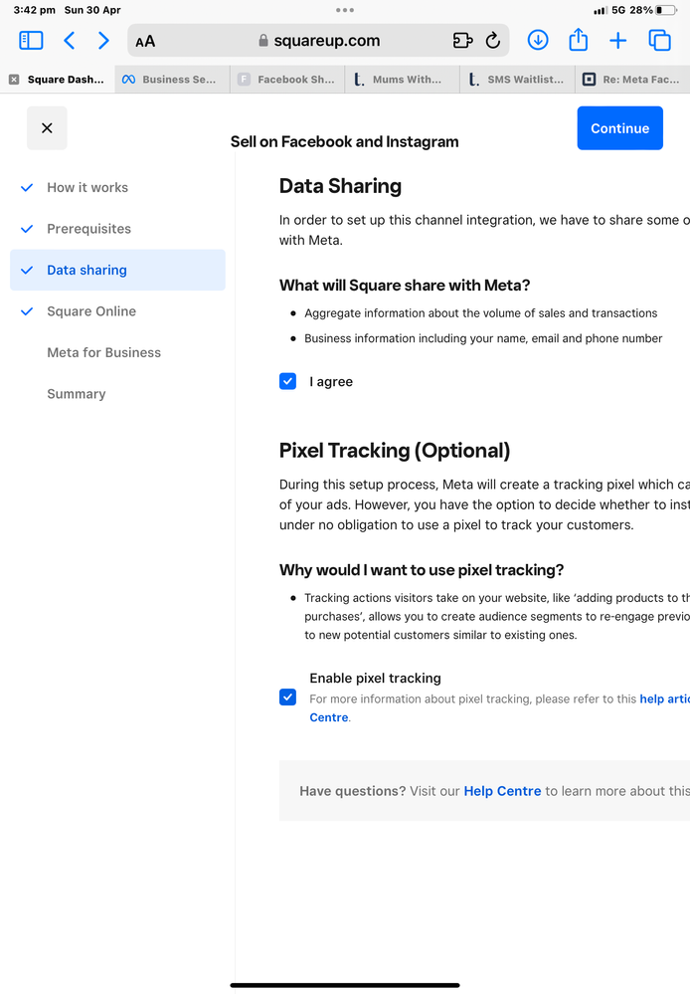
Task: Tap the squareup.com address field
Action: coord(313,41)
